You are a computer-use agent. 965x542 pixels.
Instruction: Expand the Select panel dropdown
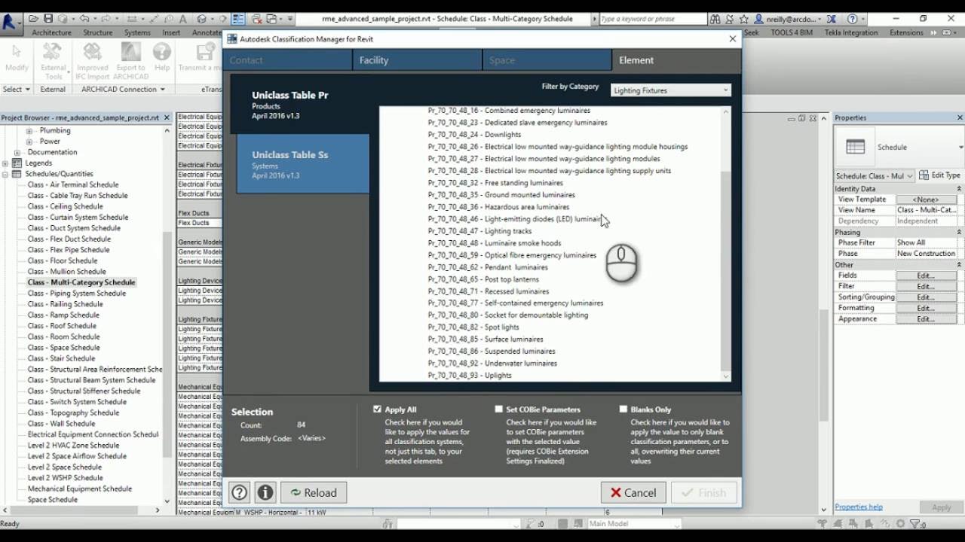(x=27, y=89)
